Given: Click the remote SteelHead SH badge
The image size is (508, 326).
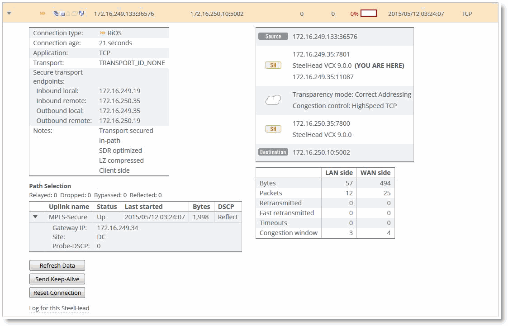Looking at the screenshot, I should coord(273,129).
